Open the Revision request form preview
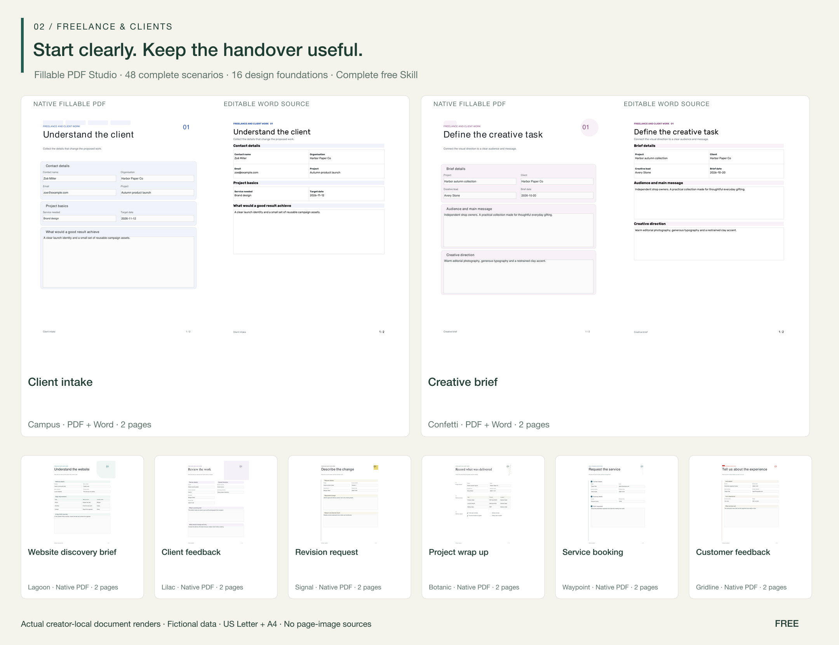This screenshot has width=839, height=645. [350, 502]
